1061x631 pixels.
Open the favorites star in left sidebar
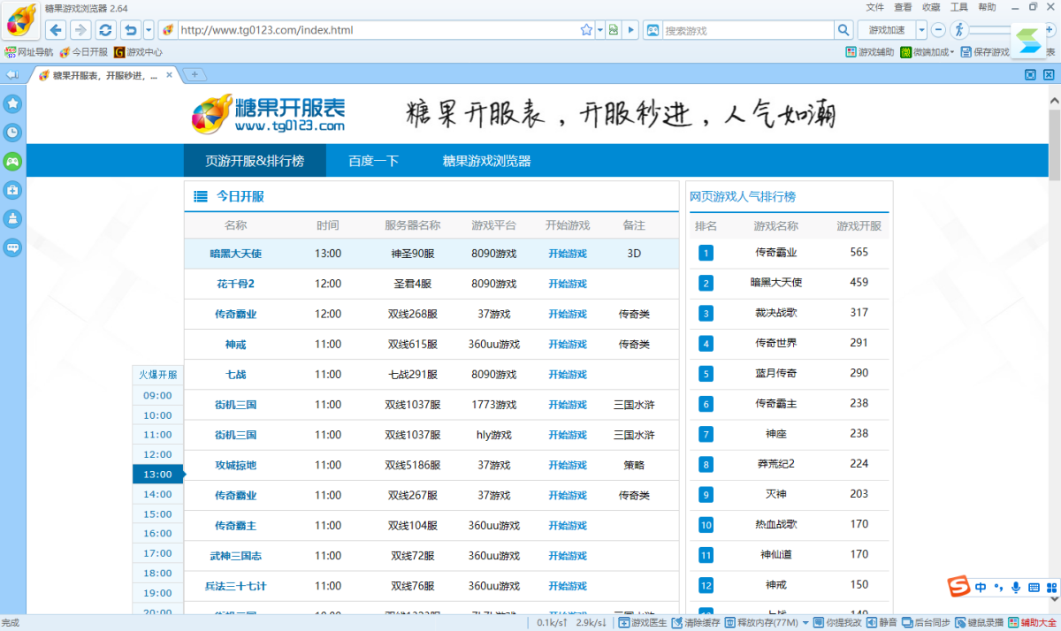tap(12, 103)
